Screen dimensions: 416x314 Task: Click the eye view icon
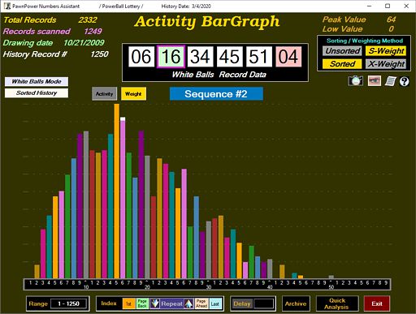pos(375,81)
